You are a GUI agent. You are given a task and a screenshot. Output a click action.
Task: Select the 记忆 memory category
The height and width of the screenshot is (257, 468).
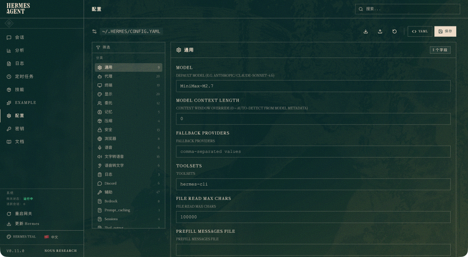(x=128, y=112)
